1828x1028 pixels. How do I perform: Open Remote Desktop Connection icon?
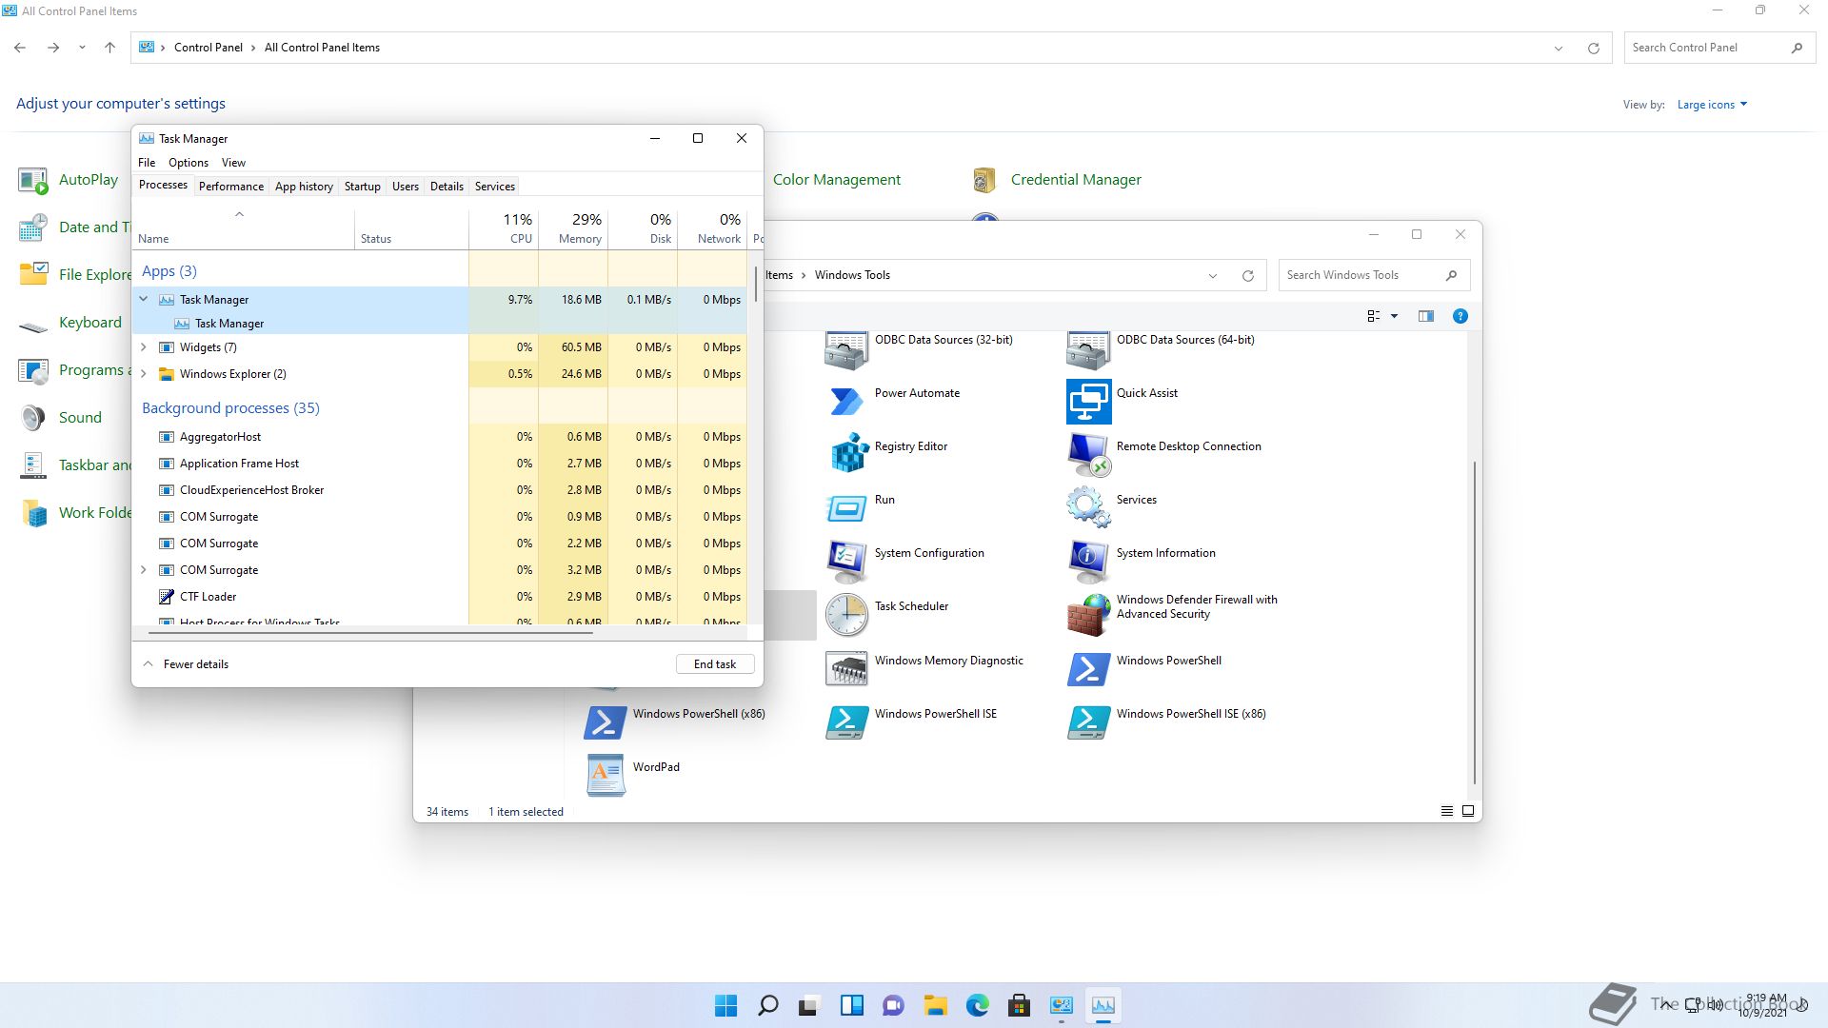click(x=1088, y=454)
